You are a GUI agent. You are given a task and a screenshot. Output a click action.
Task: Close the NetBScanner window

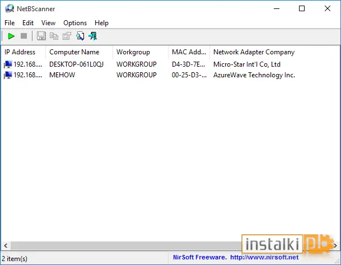click(328, 9)
